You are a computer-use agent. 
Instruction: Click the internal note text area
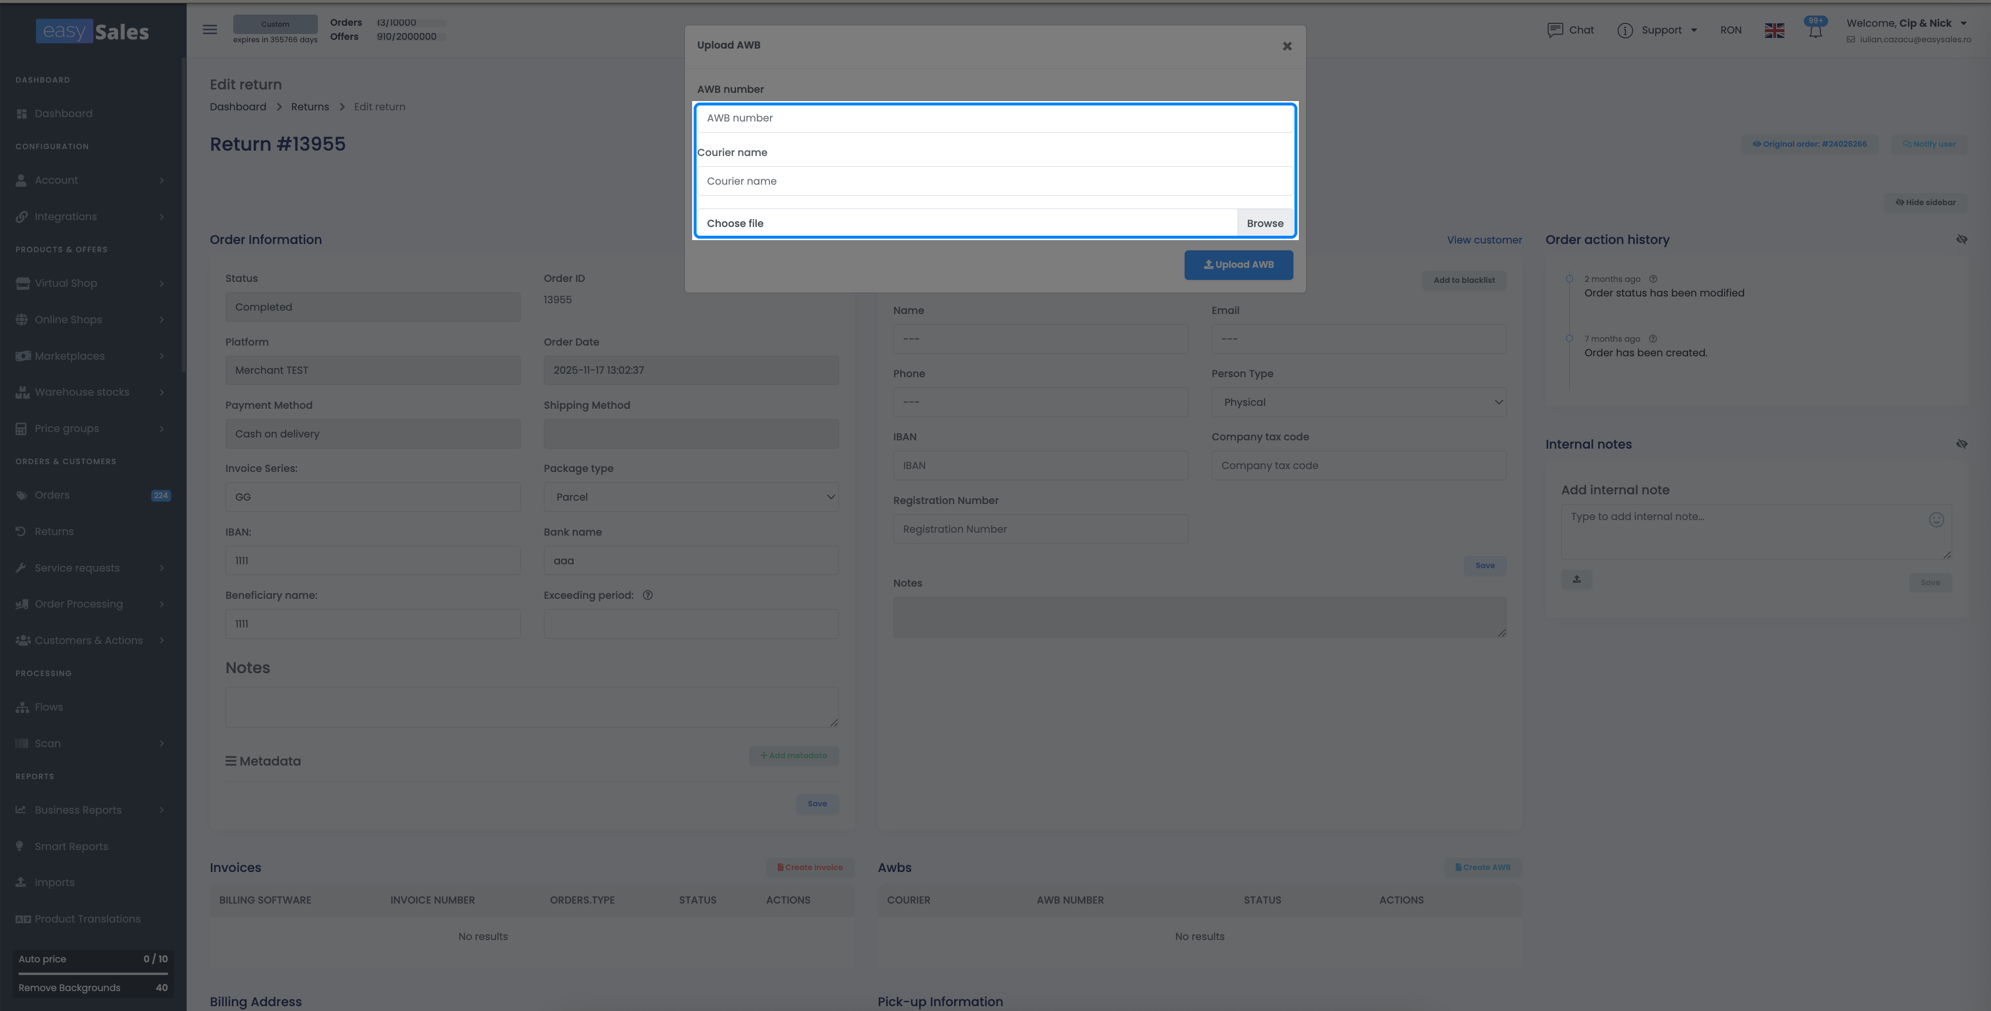(x=1756, y=532)
